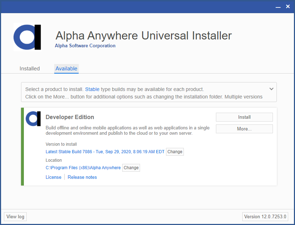Click the Stable build type link
The height and width of the screenshot is (225, 295).
[x=92, y=89]
